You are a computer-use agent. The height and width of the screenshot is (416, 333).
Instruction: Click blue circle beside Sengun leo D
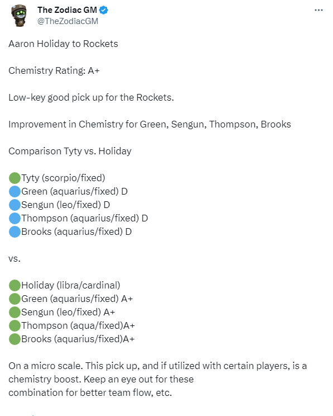15,205
